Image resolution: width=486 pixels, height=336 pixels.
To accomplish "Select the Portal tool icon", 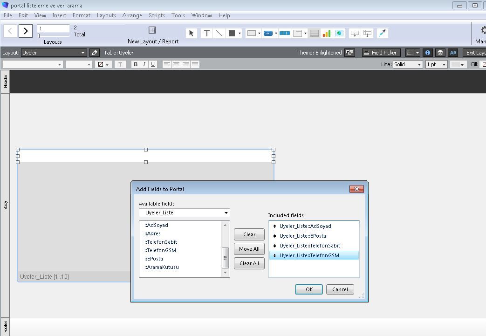I will click(314, 33).
